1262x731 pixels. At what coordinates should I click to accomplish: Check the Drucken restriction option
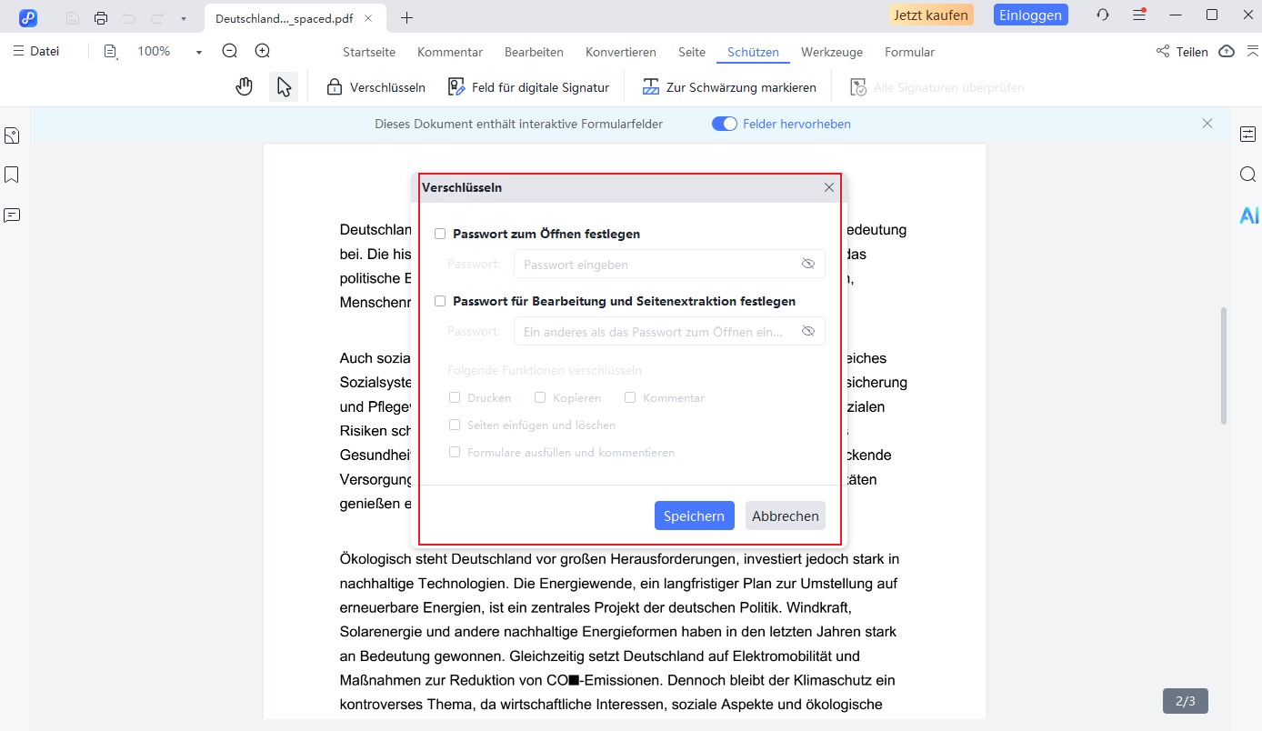coord(455,397)
